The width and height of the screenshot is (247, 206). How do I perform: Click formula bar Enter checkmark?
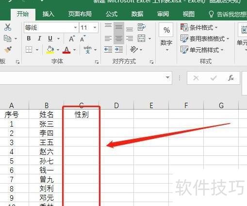pyautogui.click(x=214, y=78)
